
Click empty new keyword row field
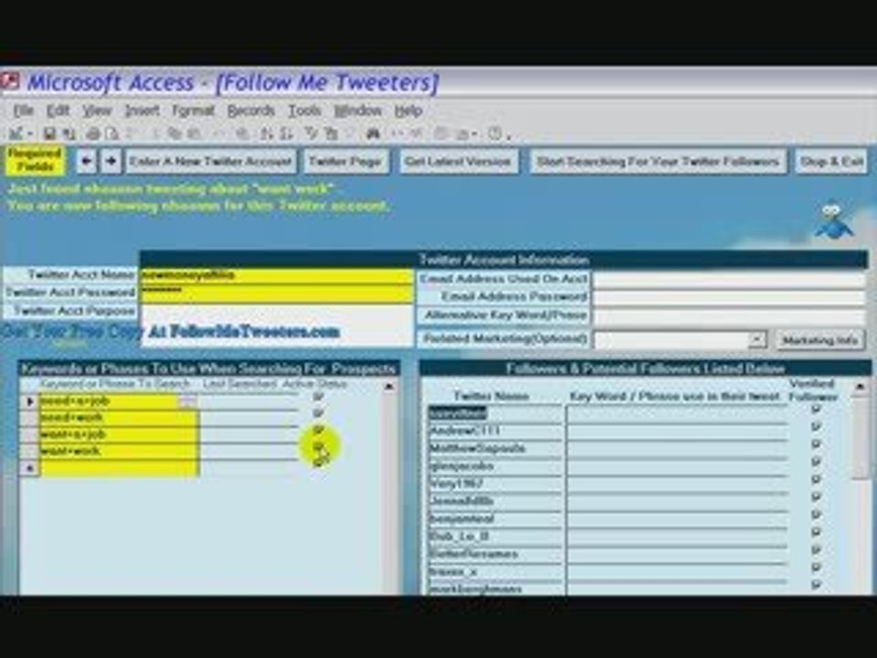click(x=119, y=468)
